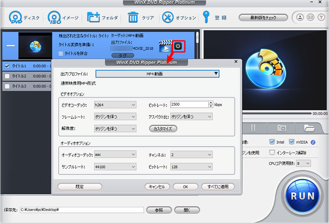329x223 pixels.
Task: Click the イメージ ISO image icon
Action: pyautogui.click(x=54, y=18)
